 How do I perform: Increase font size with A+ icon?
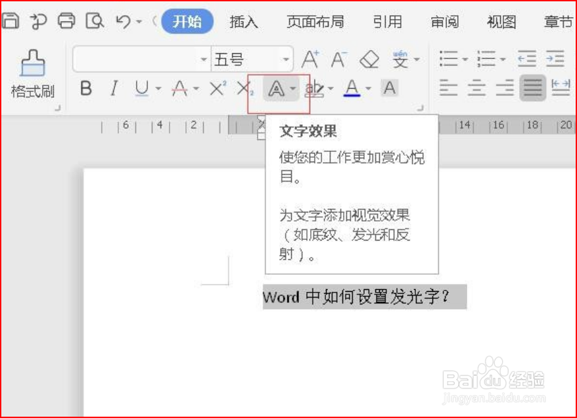[x=310, y=59]
